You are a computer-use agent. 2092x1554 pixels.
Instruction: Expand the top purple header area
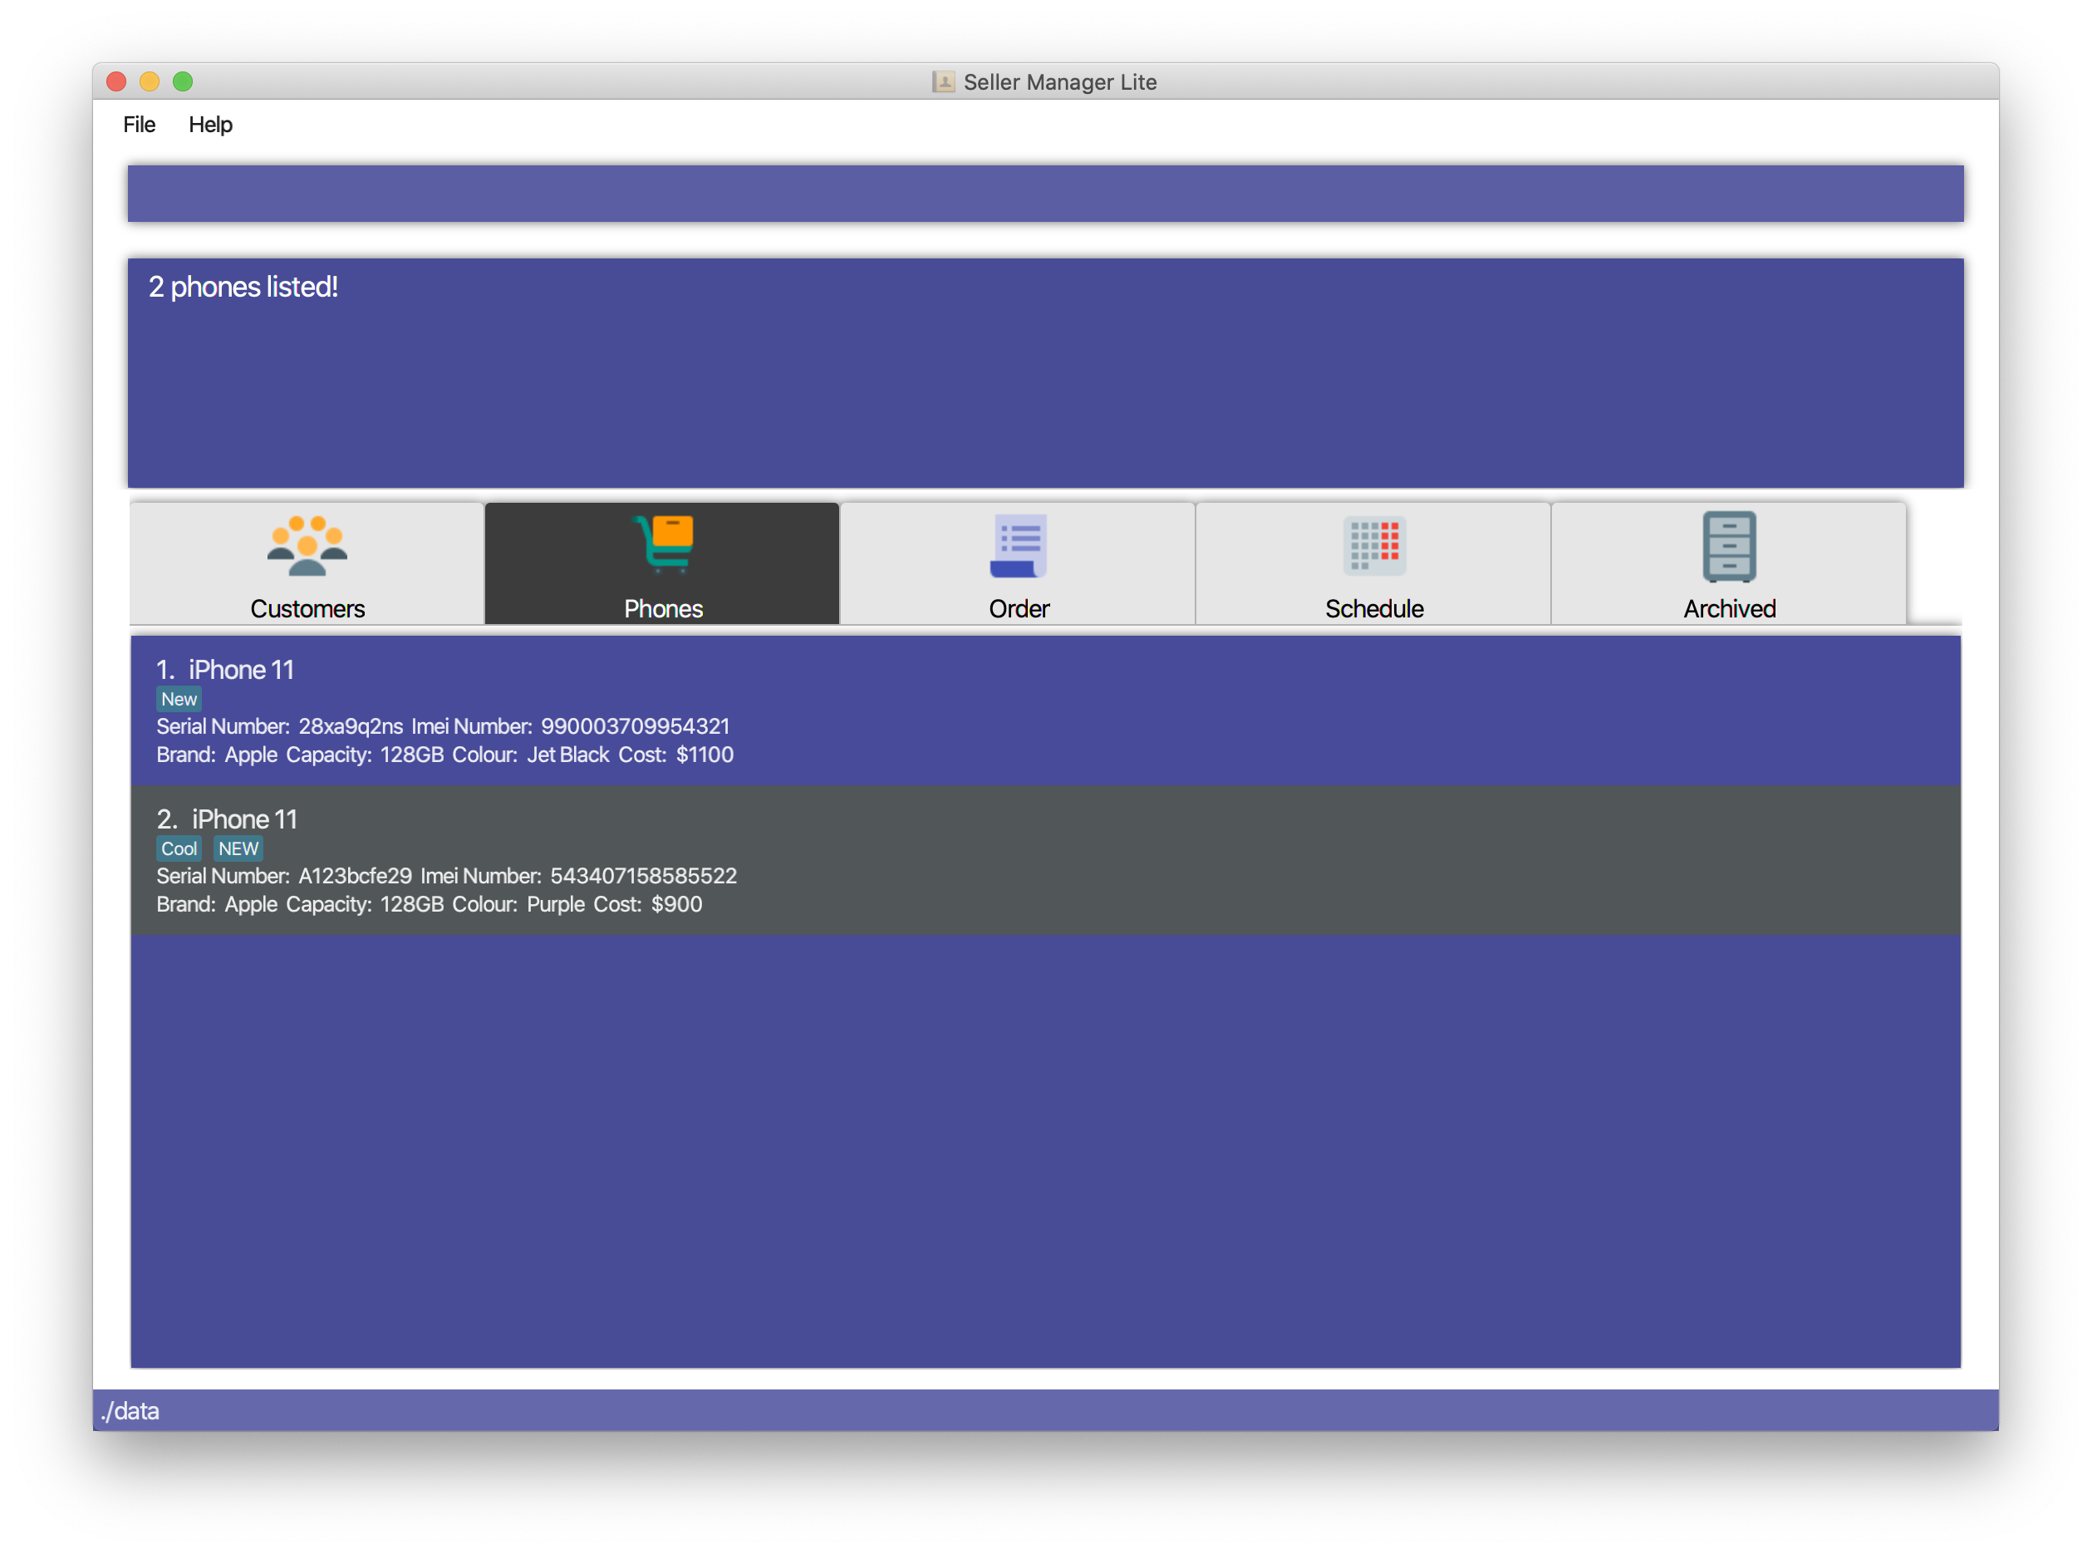click(x=1044, y=194)
